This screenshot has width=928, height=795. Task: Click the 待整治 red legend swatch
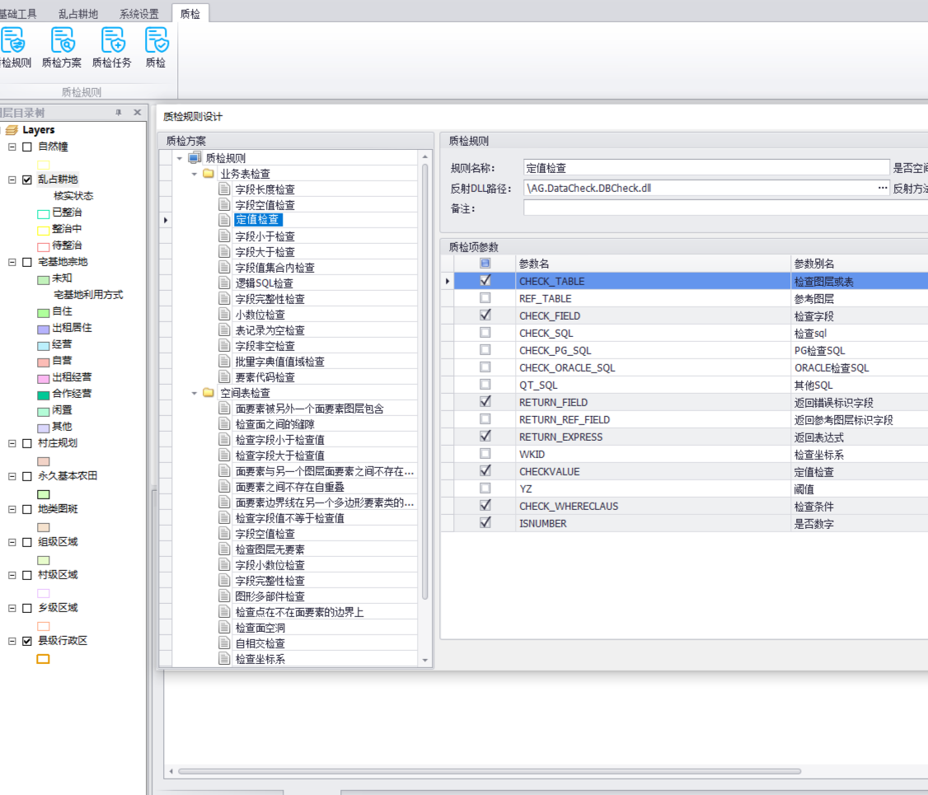[43, 246]
